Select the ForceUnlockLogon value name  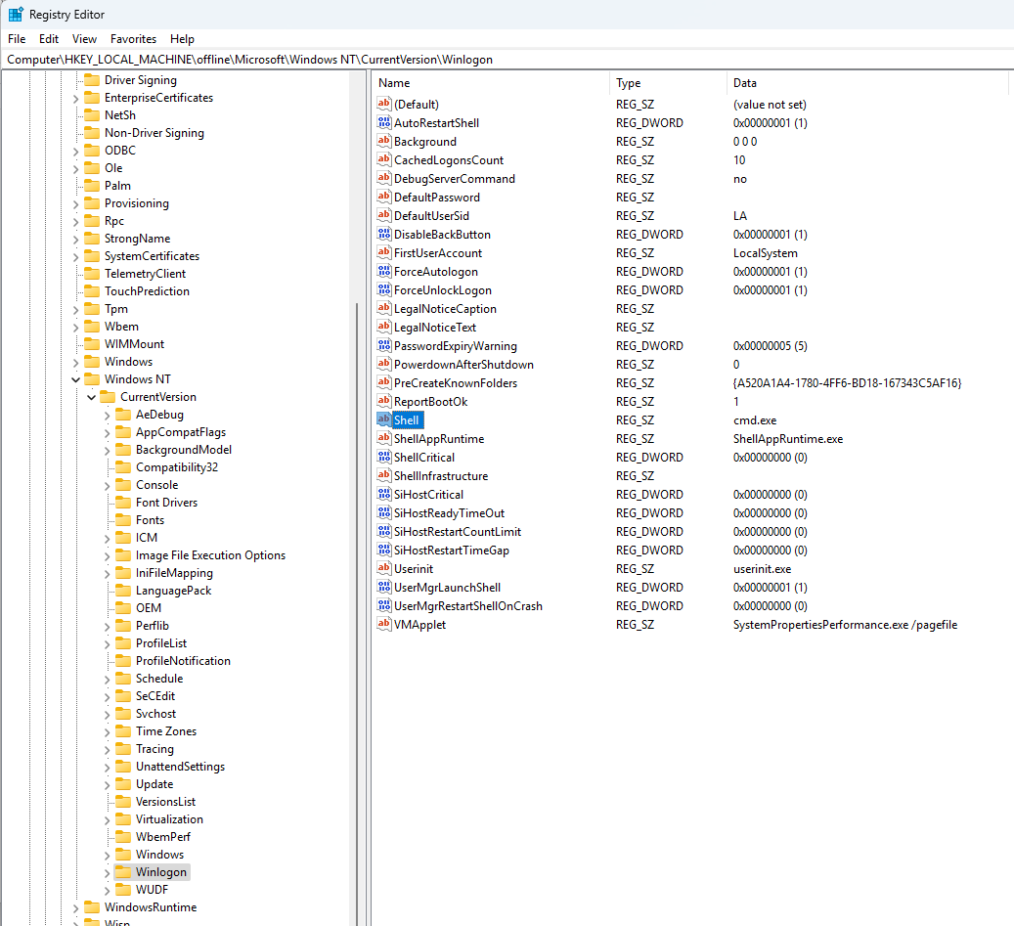pyautogui.click(x=442, y=290)
